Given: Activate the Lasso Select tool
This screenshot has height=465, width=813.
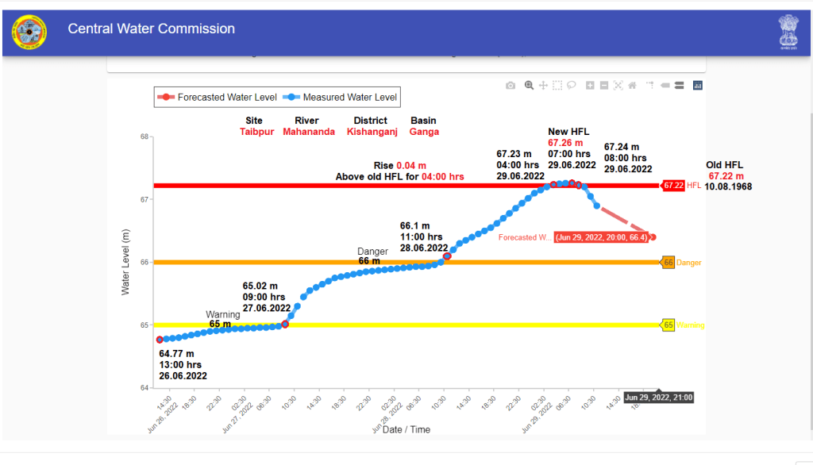Looking at the screenshot, I should coord(572,86).
